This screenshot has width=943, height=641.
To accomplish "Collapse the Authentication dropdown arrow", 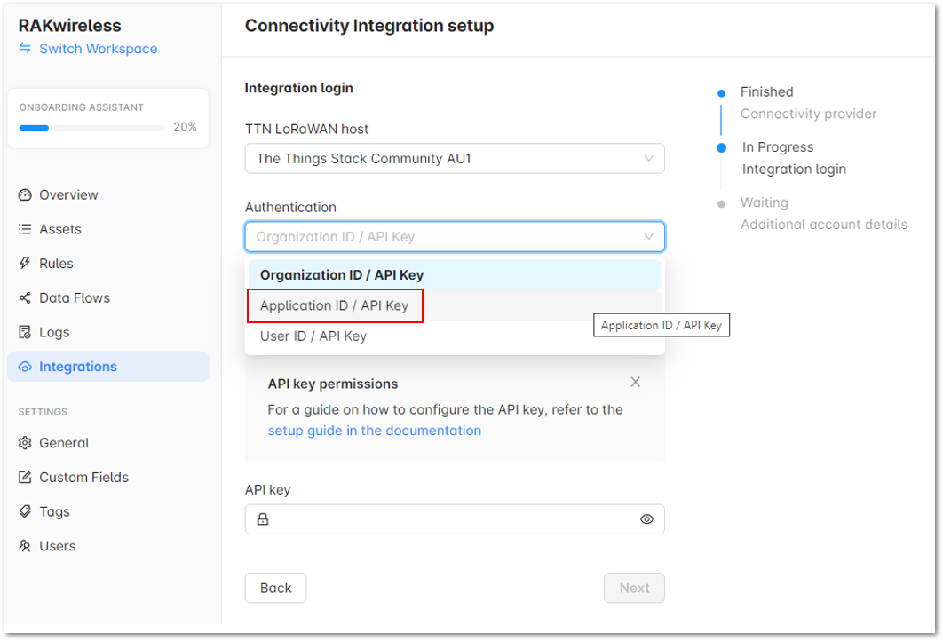I will coord(648,237).
